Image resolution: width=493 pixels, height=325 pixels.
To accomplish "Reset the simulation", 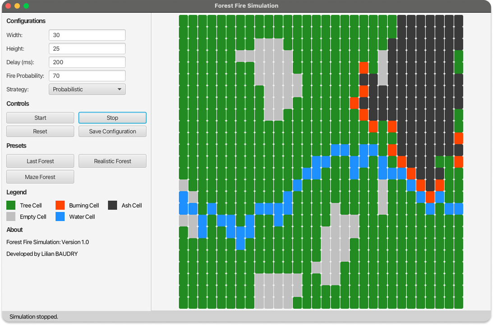I will [x=40, y=131].
